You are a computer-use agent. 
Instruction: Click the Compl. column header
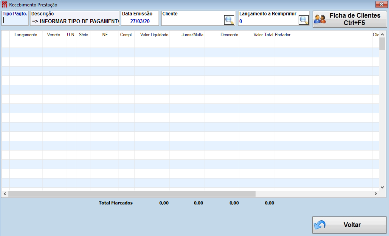coord(127,35)
